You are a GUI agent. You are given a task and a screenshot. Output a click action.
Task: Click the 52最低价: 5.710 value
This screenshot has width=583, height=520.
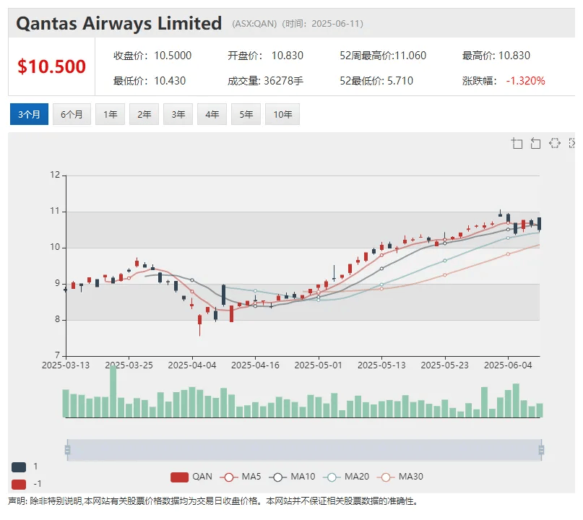click(x=376, y=81)
